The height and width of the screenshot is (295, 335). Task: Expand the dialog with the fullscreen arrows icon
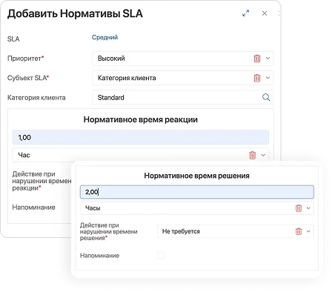245,13
